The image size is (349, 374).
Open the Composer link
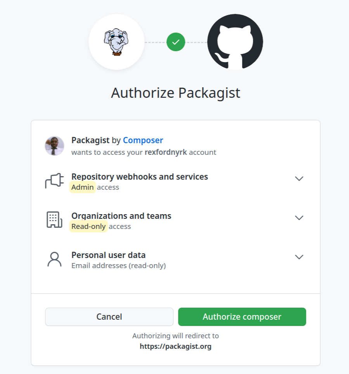143,140
